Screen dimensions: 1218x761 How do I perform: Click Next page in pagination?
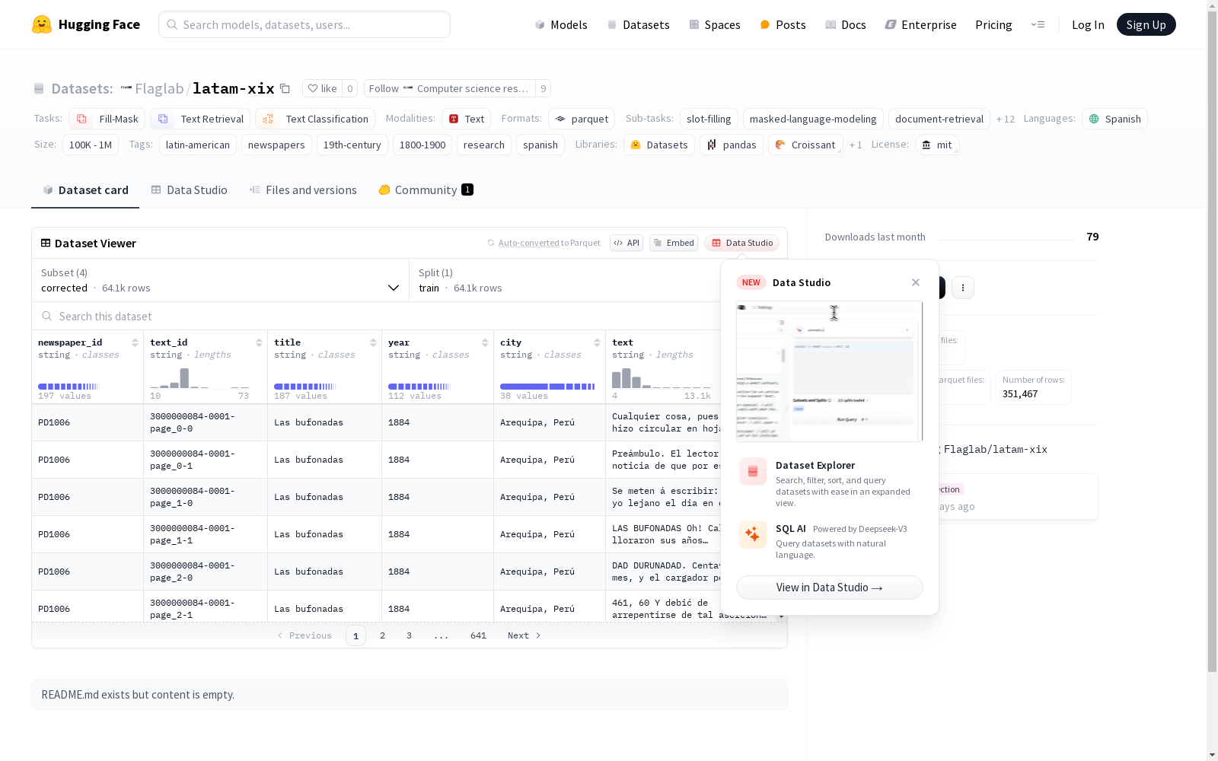tap(525, 635)
